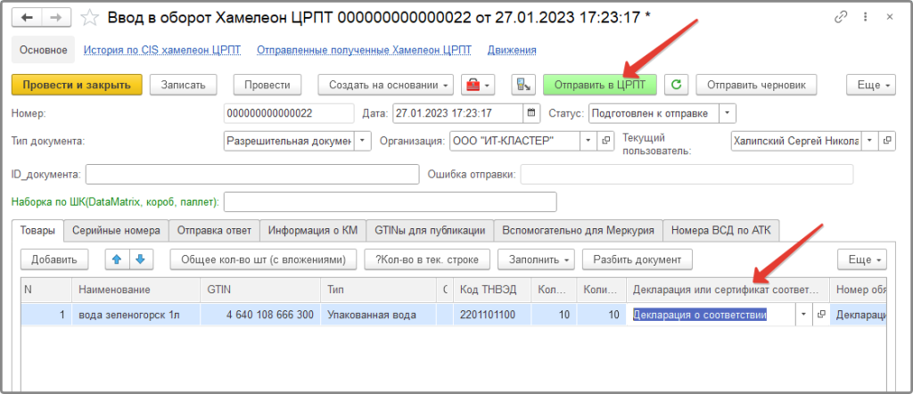Open Отправленные полученные Хамелеон ЦРПТ link
The image size is (913, 394).
coord(364,50)
